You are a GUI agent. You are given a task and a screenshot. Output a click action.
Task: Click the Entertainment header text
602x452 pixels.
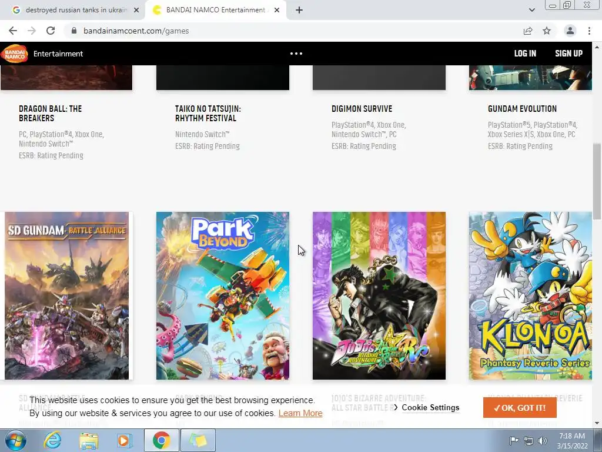(x=58, y=54)
